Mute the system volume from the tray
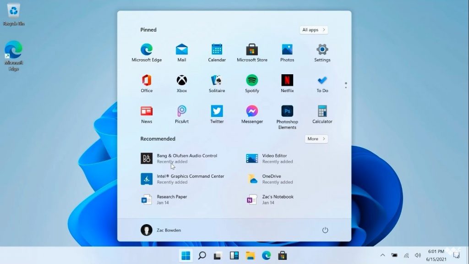 tap(418, 255)
